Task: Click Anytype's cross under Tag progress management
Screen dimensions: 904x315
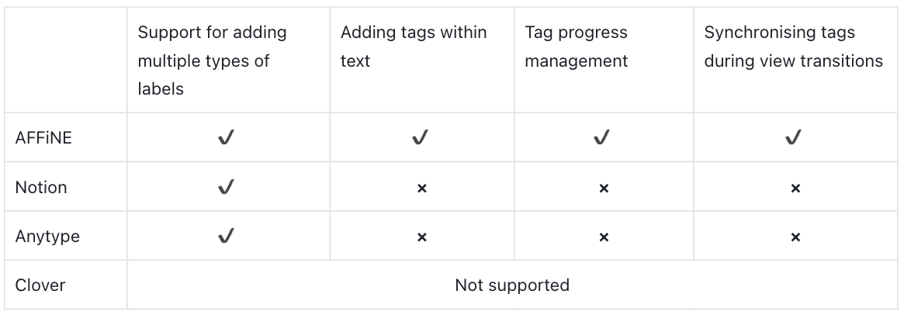Action: click(604, 237)
